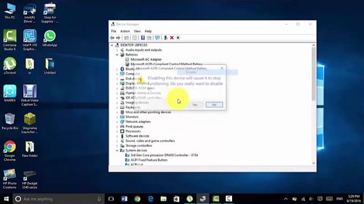The width and height of the screenshot is (364, 204).
Task: Launch Camtasia Studio 8 from desktop
Action: (x=10, y=40)
